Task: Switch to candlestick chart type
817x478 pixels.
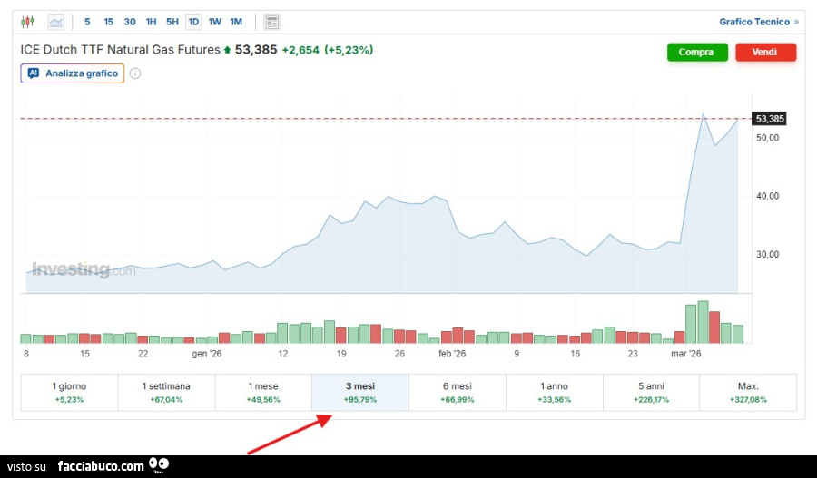Action: coord(27,22)
